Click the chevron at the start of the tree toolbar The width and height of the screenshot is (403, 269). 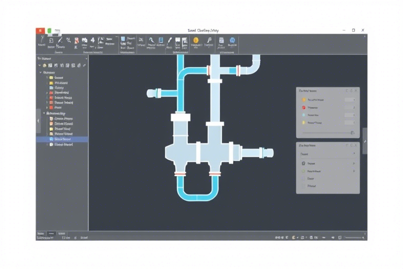[39, 65]
